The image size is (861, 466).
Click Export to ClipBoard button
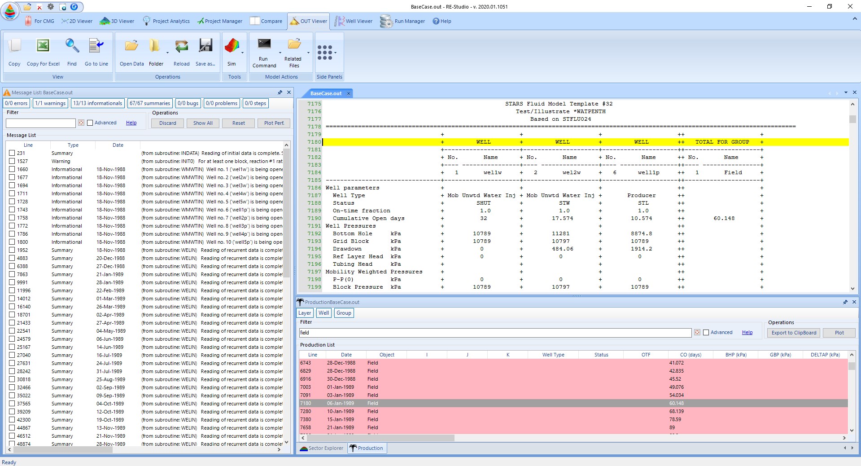click(x=794, y=333)
